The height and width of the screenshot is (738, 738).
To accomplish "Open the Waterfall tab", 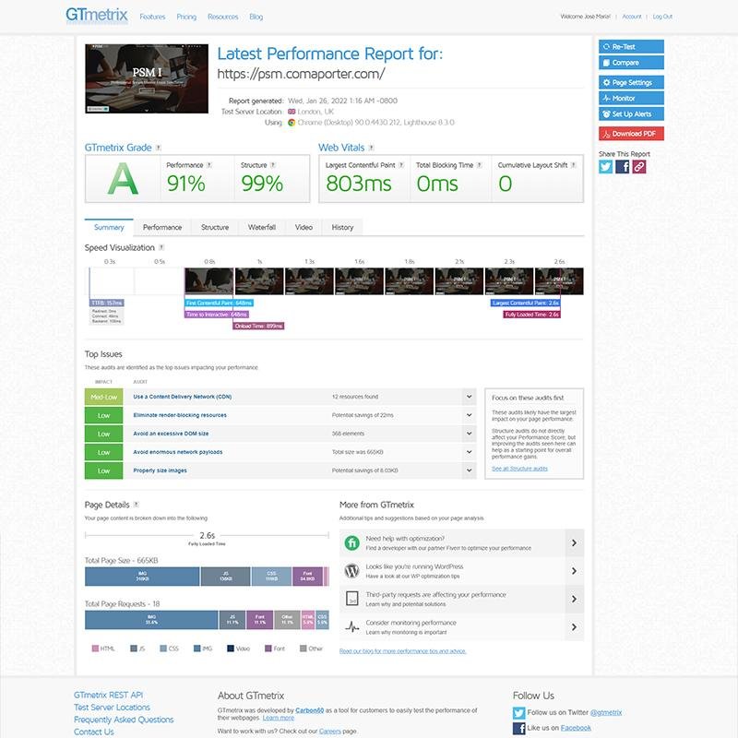I will coord(262,227).
